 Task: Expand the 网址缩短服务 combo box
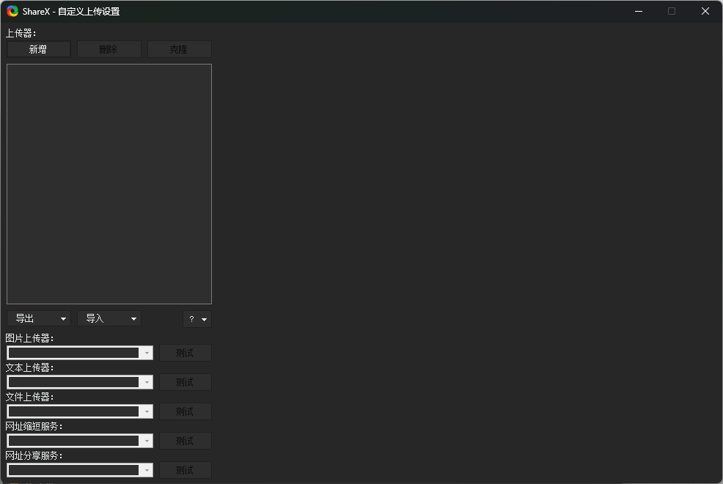(x=80, y=441)
